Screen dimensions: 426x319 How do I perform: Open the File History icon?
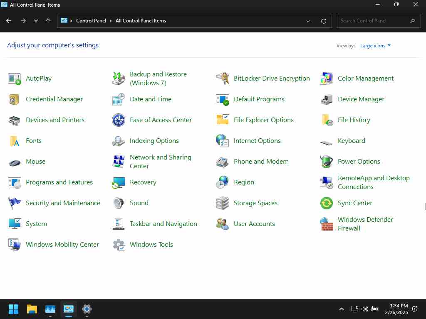click(x=326, y=120)
